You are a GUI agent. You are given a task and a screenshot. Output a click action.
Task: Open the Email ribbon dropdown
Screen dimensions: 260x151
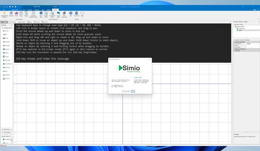[82, 14]
